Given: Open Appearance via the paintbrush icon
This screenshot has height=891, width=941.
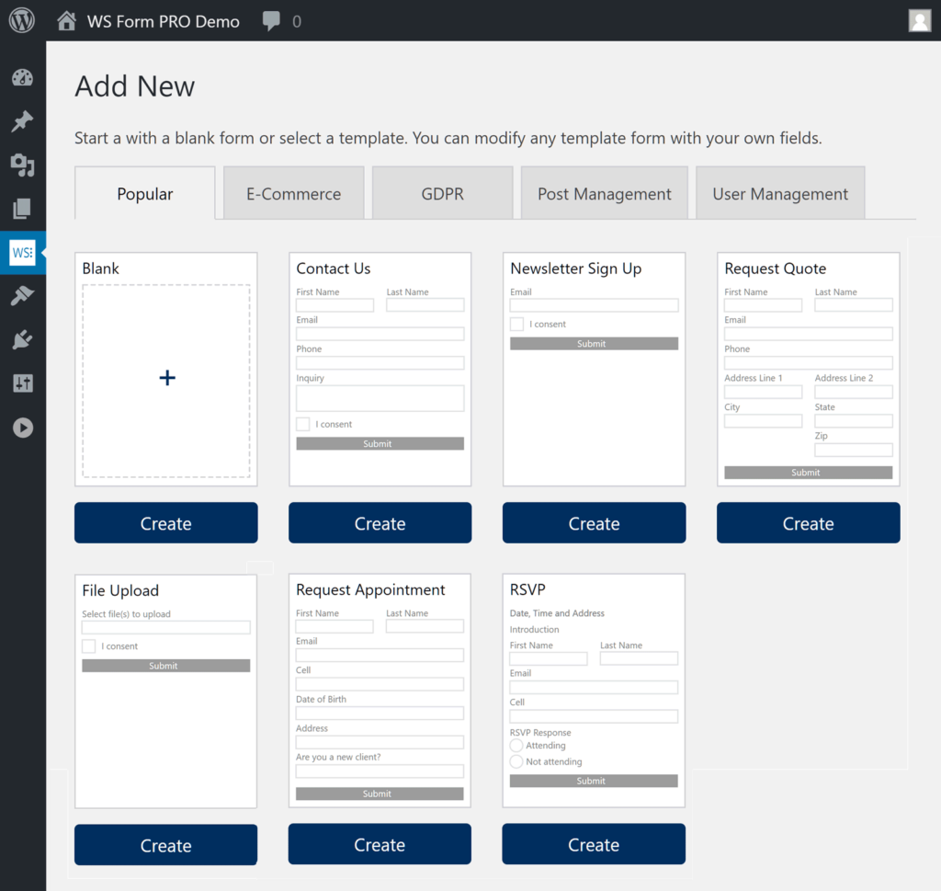Looking at the screenshot, I should 22,296.
